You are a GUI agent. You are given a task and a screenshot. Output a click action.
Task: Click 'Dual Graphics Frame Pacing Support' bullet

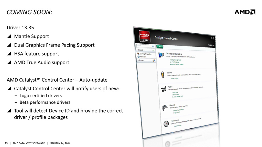pyautogui.click(x=54, y=45)
